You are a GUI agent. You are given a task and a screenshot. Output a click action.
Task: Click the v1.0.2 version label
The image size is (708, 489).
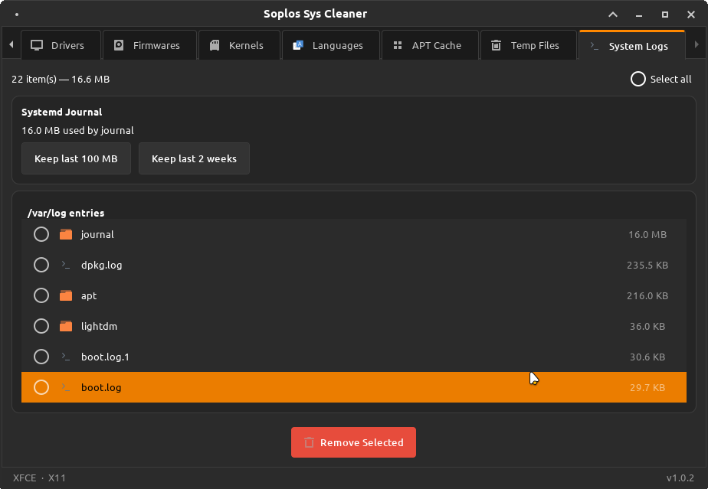click(x=680, y=478)
